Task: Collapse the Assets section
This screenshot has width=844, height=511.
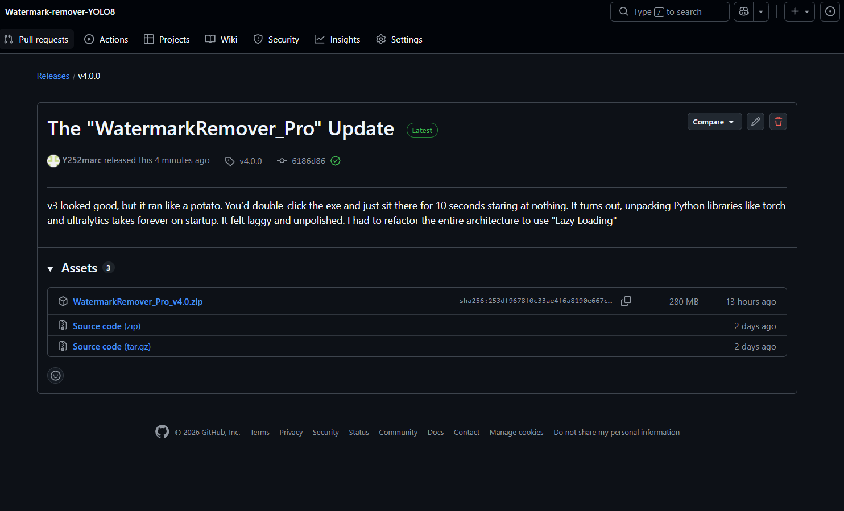Action: (x=51, y=268)
